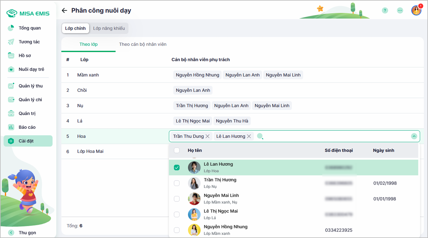Image resolution: width=428 pixels, height=238 pixels.
Task: Toggle the select-all checkbox in Họ tên header
Action: [x=177, y=150]
